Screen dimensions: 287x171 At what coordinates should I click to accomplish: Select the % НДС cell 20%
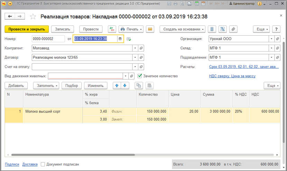tap(241, 115)
